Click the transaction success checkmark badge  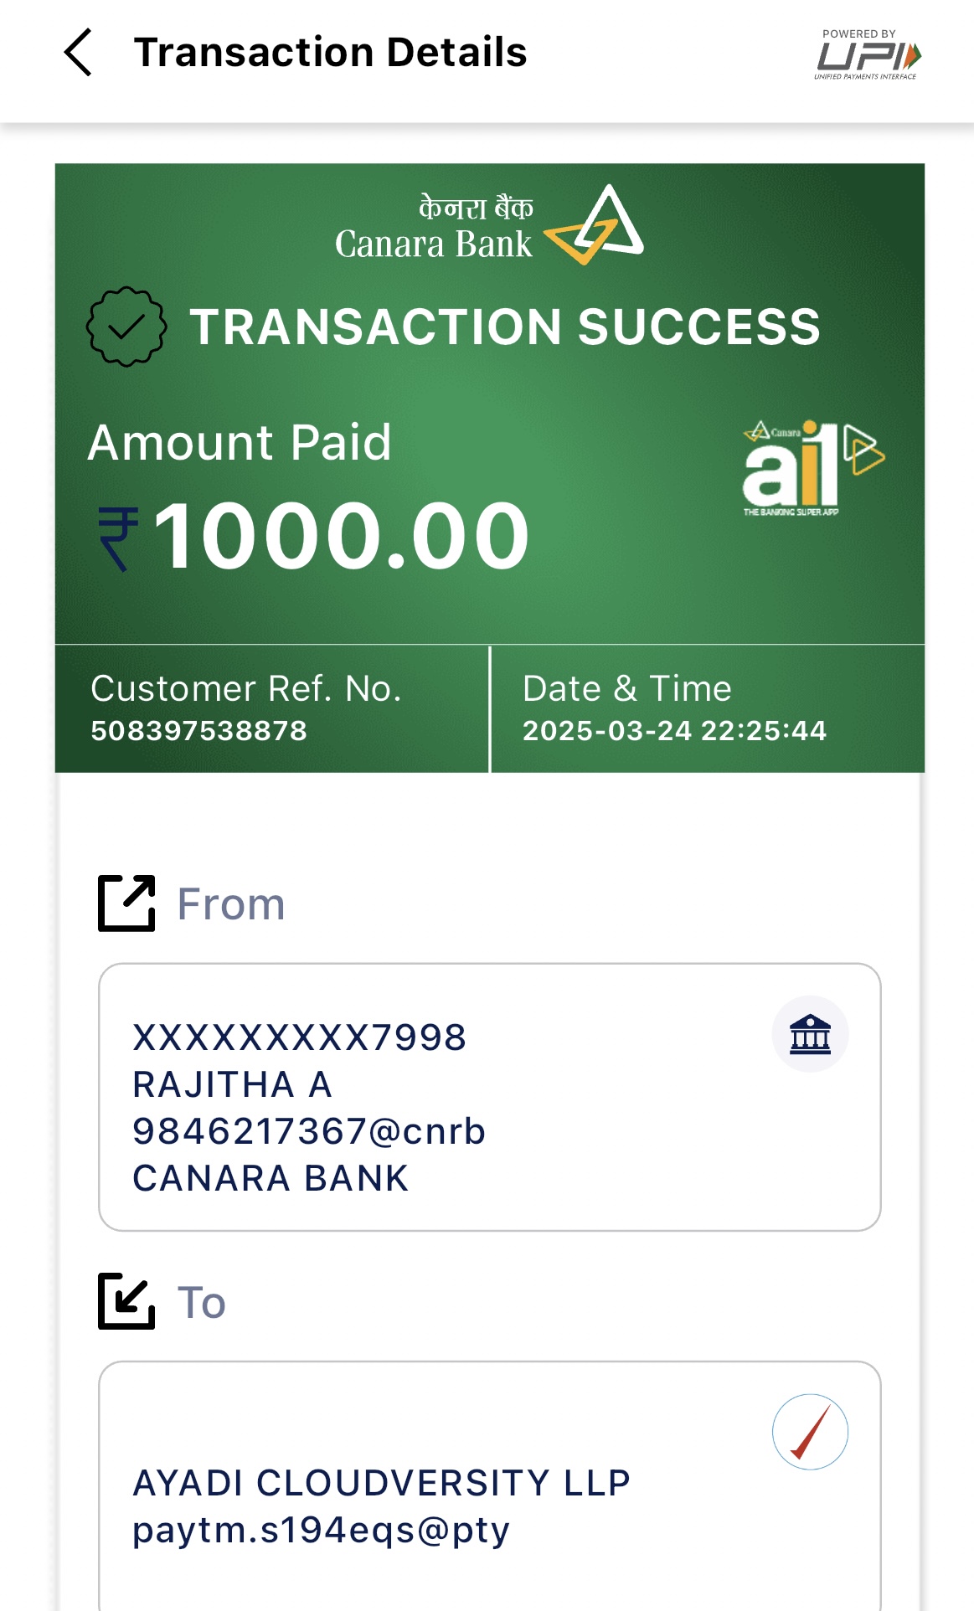point(126,327)
